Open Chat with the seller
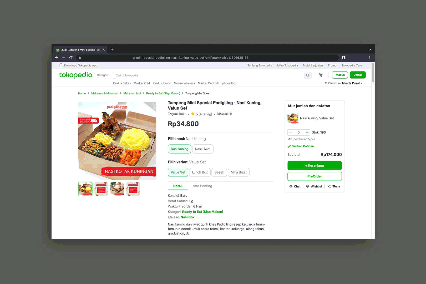This screenshot has height=284, width=426. 295,186
